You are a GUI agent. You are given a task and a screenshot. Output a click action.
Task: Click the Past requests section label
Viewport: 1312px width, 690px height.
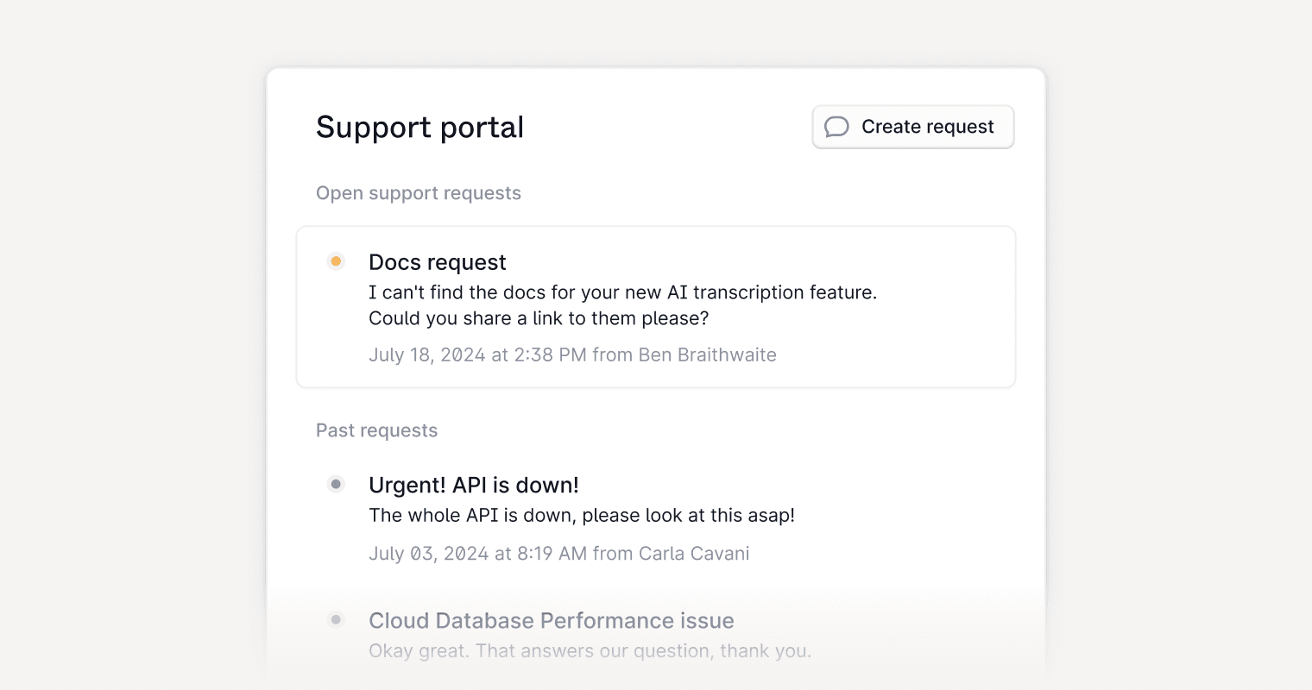pyautogui.click(x=376, y=430)
